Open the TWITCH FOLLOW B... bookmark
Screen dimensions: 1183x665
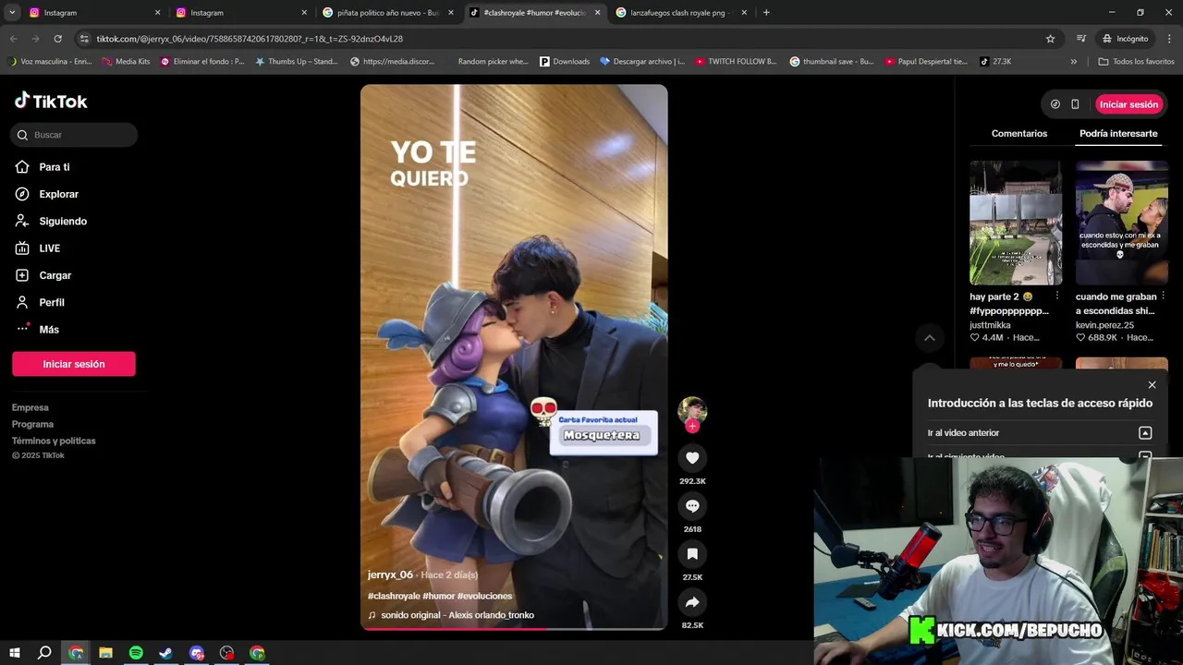point(736,62)
